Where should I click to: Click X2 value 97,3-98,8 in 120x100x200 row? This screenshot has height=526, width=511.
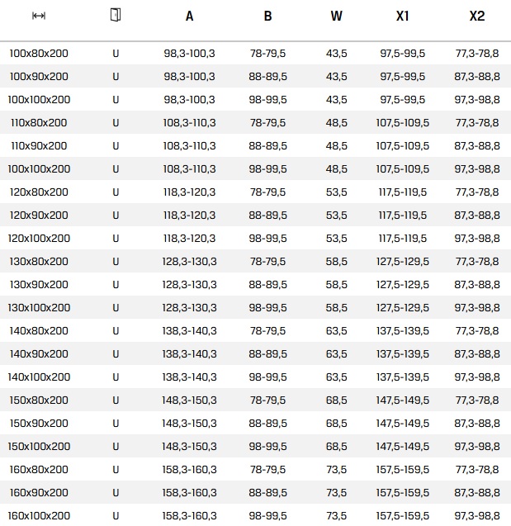[477, 238]
